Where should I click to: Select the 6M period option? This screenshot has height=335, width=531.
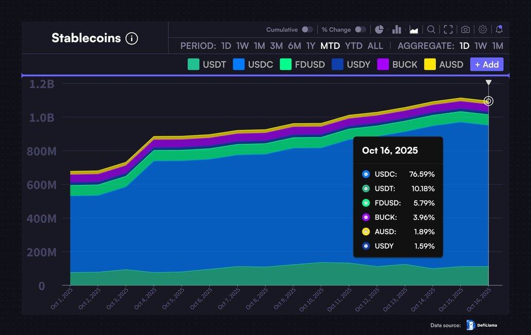pyautogui.click(x=294, y=46)
